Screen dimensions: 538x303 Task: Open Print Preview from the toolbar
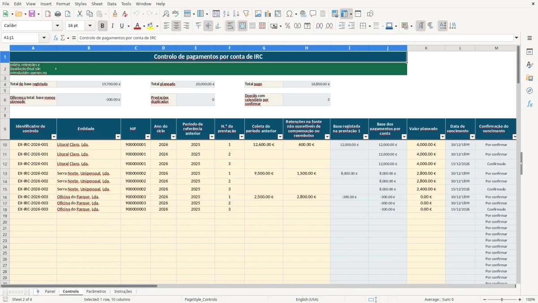(x=67, y=14)
